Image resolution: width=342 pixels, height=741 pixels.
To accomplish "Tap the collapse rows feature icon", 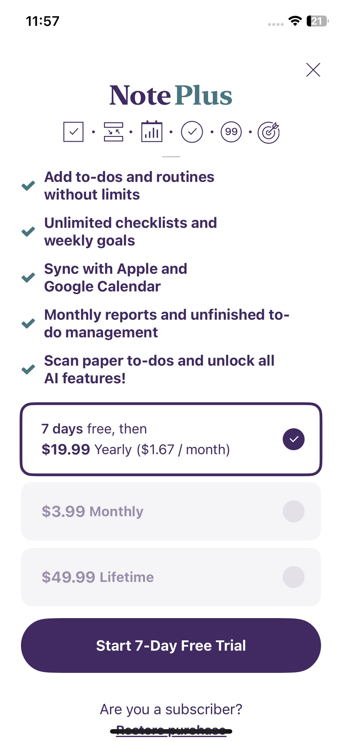I will click(x=113, y=132).
